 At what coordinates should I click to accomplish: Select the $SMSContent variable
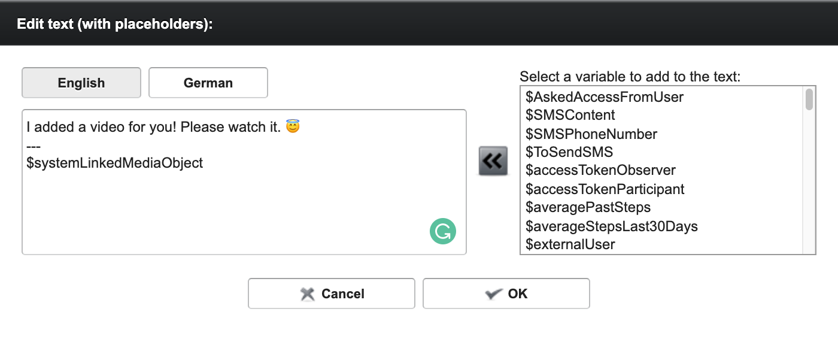tap(570, 115)
